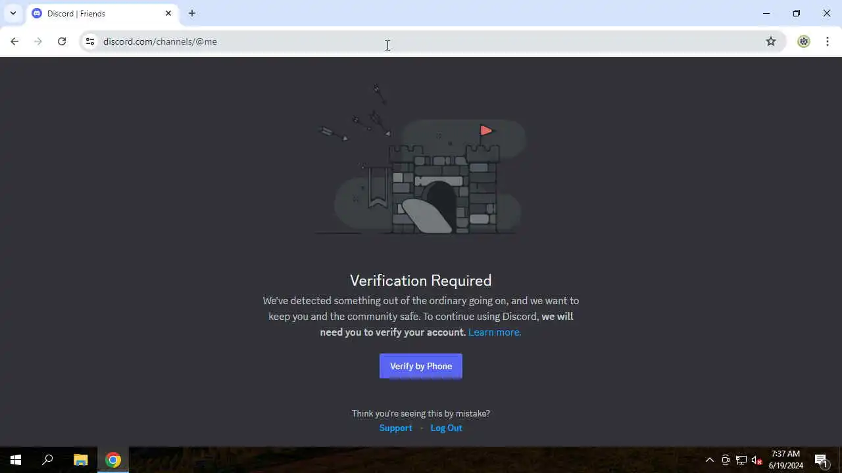Click the "Think you're seeing this by mistake?" text

[x=421, y=413]
